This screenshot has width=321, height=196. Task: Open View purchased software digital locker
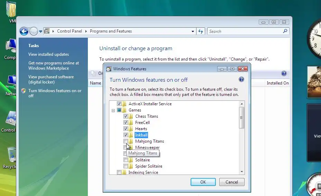[51, 79]
